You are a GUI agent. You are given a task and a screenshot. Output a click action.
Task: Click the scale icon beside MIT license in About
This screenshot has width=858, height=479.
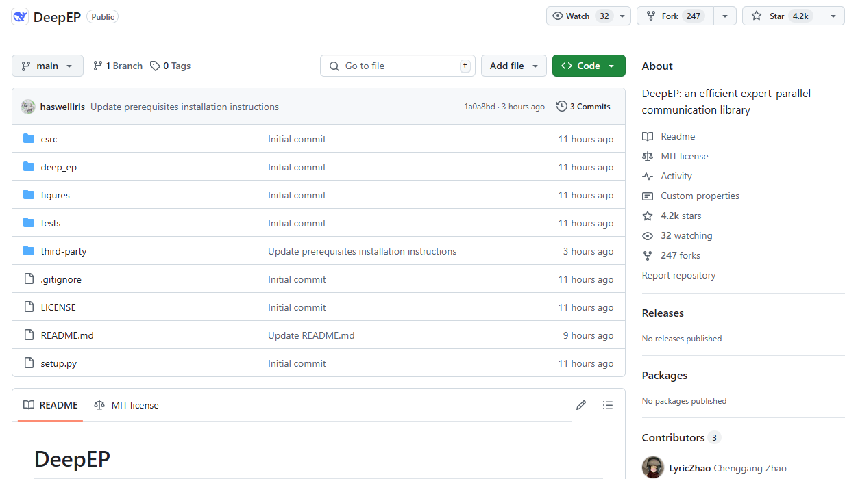648,156
